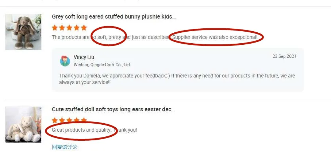The image size is (331, 156).
Task: Click the 'always at your service!!' reply line
Action: (85, 82)
